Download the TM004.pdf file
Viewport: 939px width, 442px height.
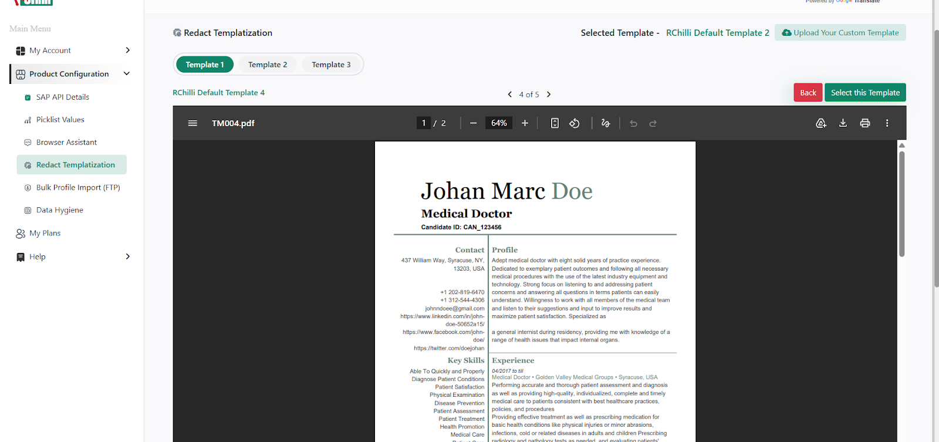coord(843,123)
